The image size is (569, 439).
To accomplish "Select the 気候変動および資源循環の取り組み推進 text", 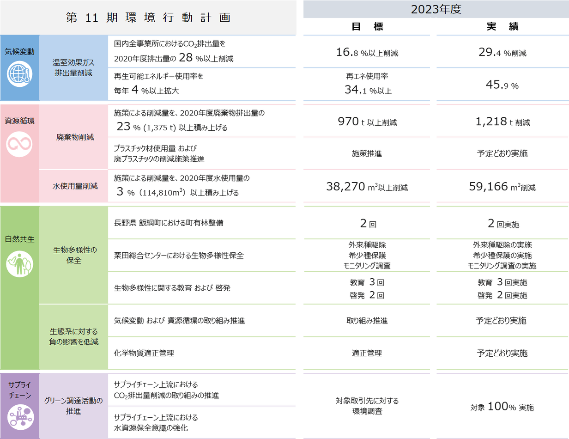I will pos(179,320).
